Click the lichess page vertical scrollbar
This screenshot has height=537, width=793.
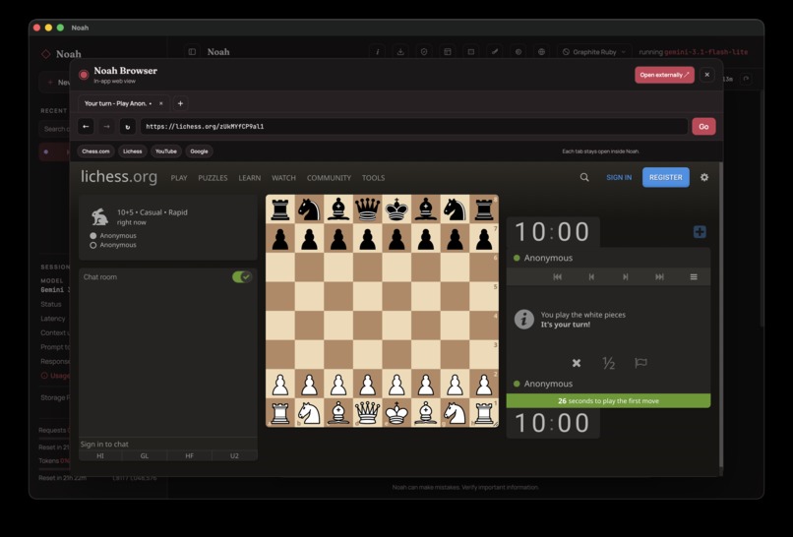tap(720, 315)
